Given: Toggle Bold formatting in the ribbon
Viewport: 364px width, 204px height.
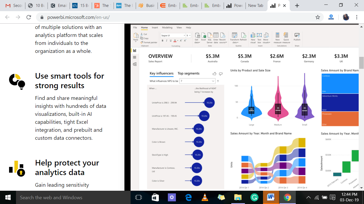Looking at the screenshot, I should pos(163,41).
